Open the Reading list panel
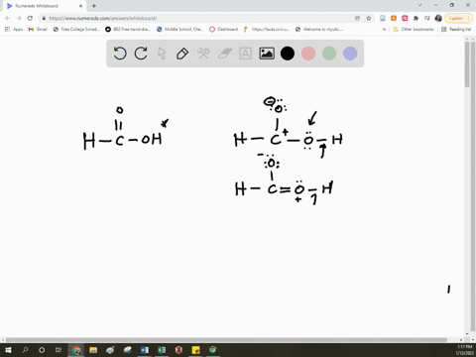Image resolution: width=476 pixels, height=357 pixels. pos(456,29)
